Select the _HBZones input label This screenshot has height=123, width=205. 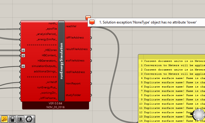tap(50, 50)
